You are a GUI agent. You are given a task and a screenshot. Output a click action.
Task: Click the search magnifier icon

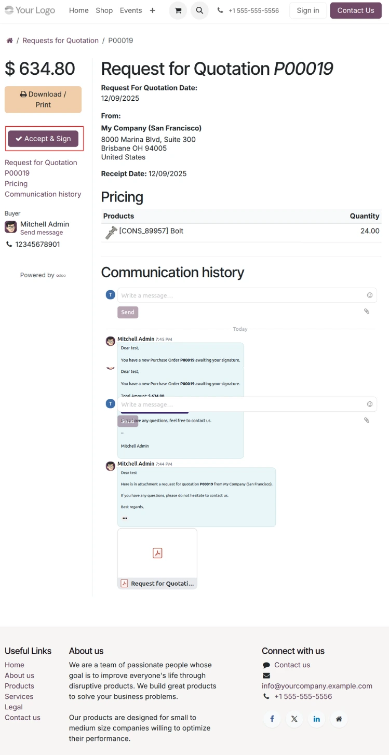point(199,10)
